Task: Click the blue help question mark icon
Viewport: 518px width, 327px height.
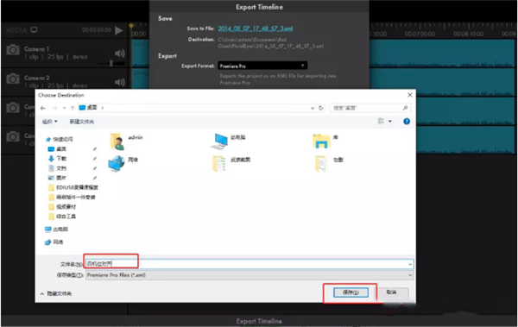Action: point(407,121)
